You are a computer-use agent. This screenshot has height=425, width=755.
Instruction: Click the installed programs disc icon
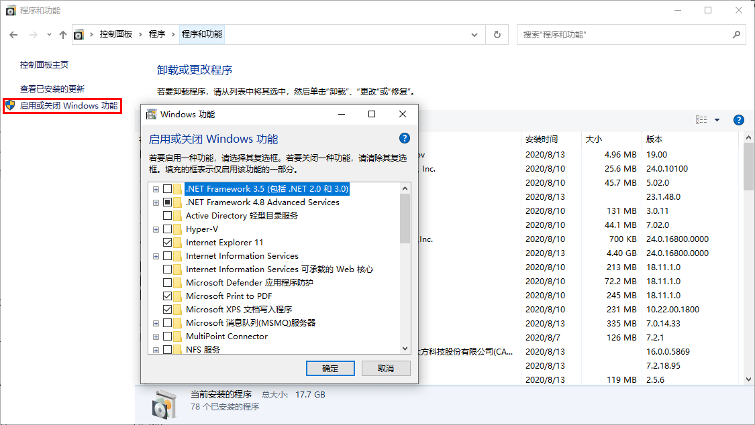point(164,405)
